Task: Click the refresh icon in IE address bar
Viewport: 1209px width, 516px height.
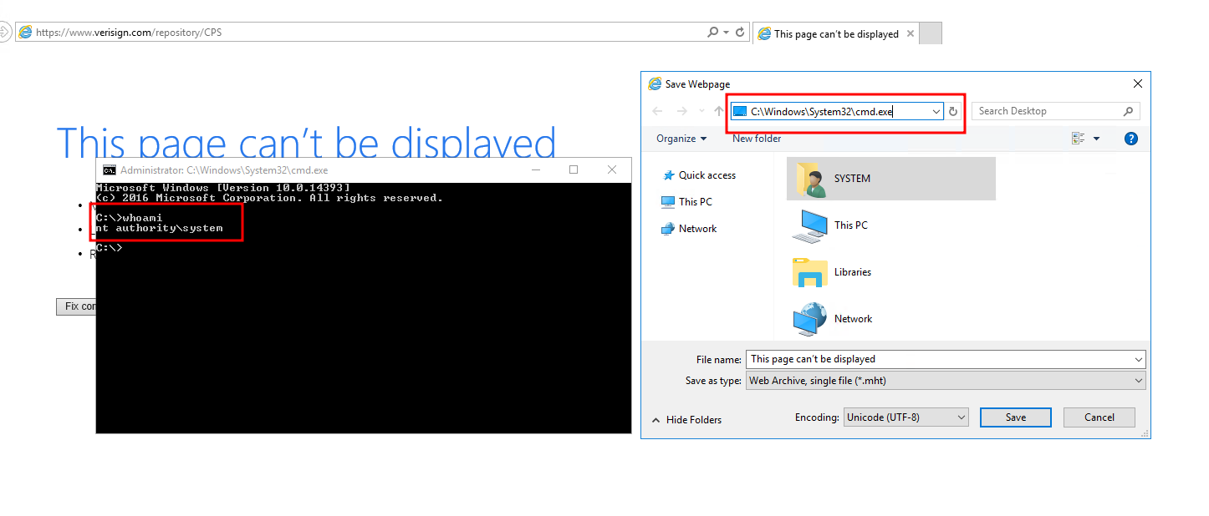Action: click(x=740, y=33)
